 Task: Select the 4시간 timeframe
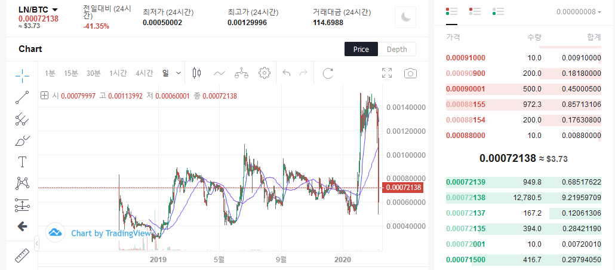(x=144, y=73)
